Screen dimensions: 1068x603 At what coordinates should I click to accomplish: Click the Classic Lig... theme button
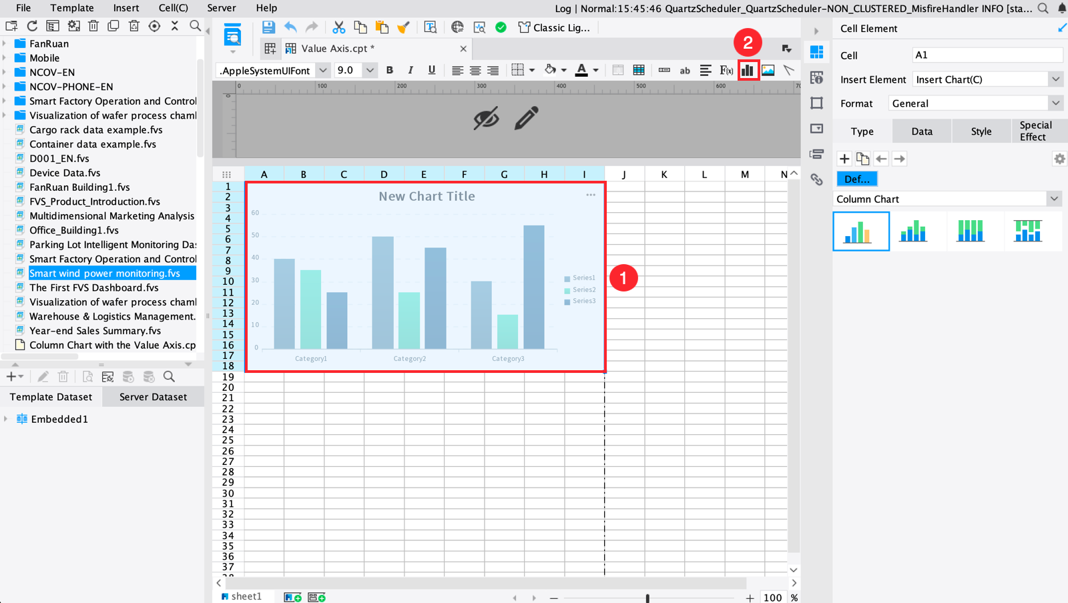coord(554,27)
